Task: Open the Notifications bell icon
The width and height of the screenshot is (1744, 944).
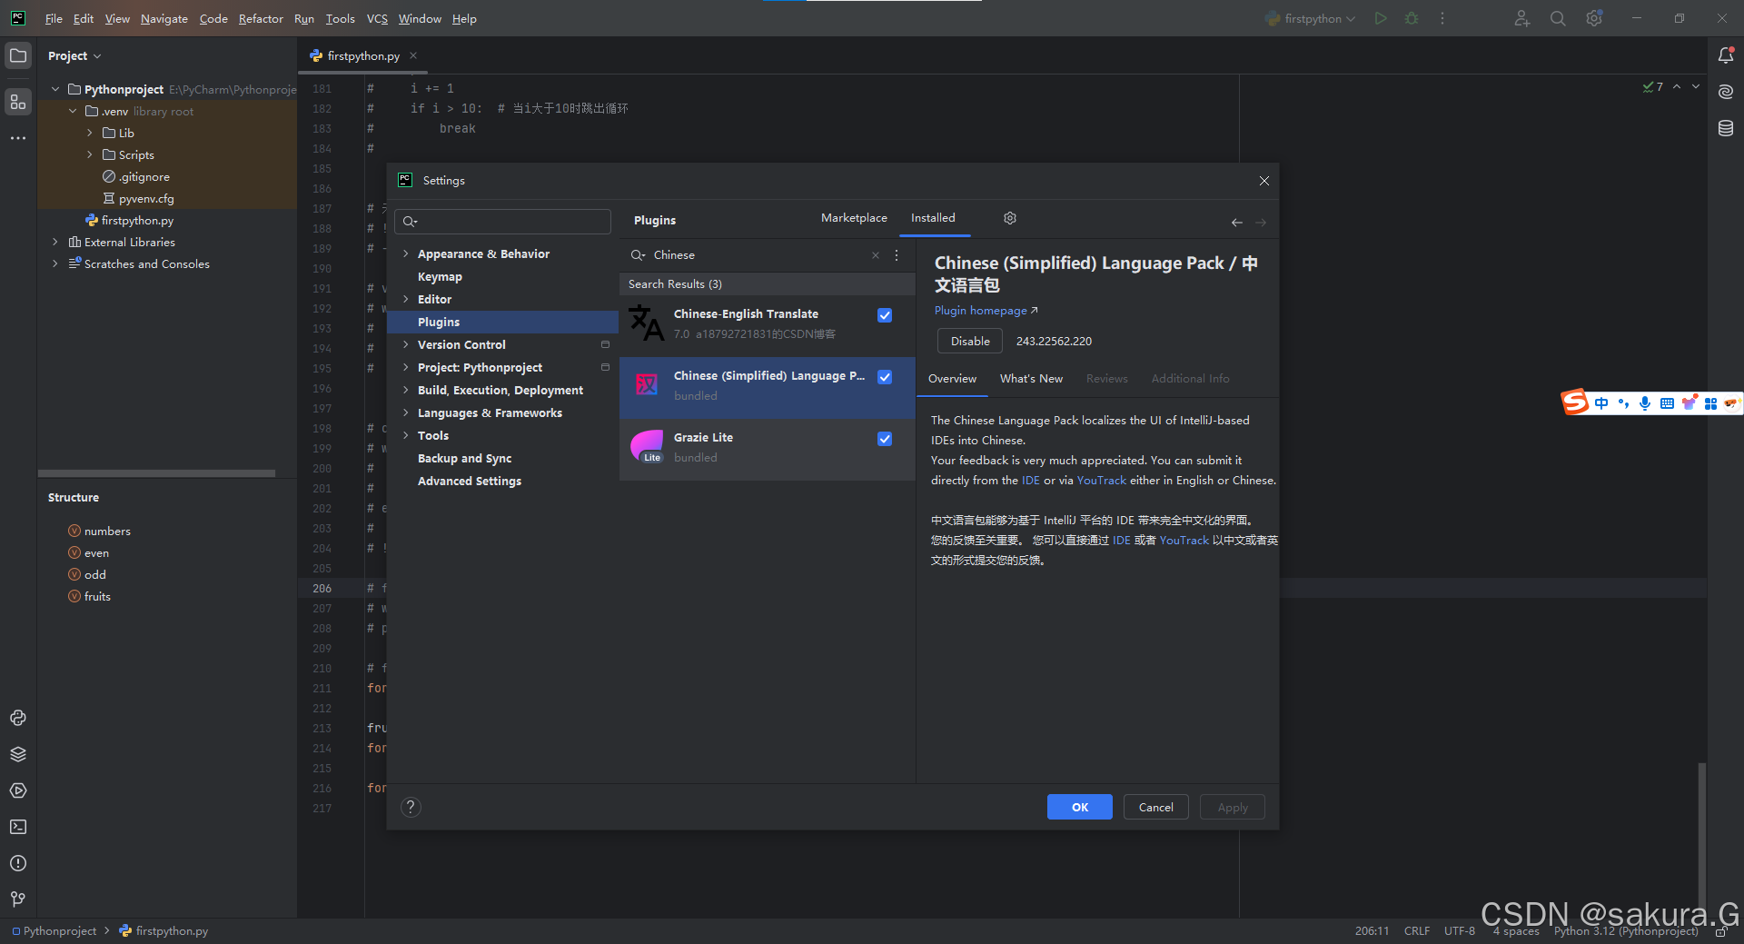Action: tap(1726, 55)
